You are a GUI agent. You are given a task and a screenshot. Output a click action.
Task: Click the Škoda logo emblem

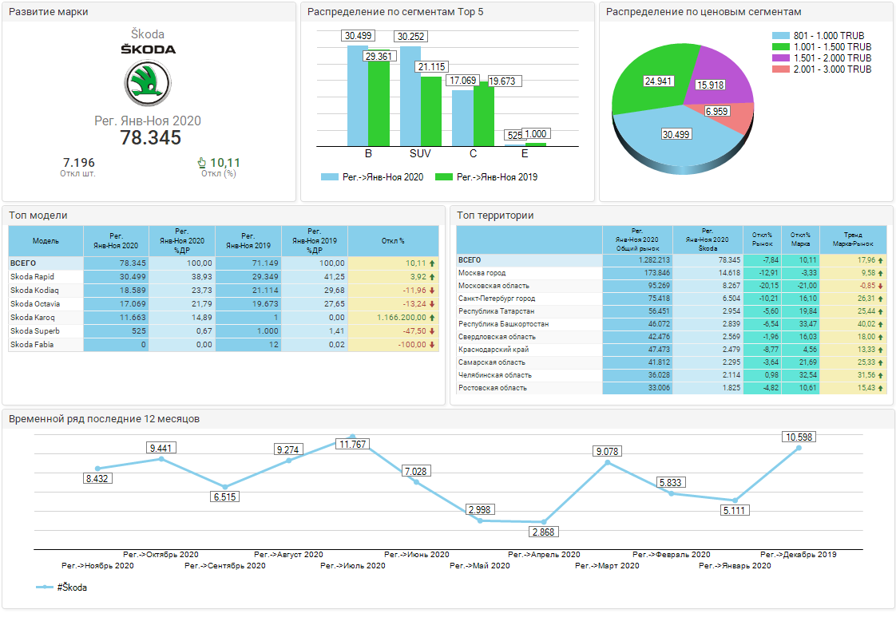(x=148, y=82)
